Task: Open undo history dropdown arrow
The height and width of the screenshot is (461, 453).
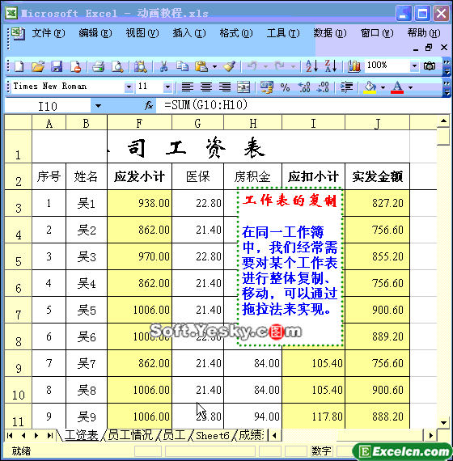Action: tap(265, 67)
